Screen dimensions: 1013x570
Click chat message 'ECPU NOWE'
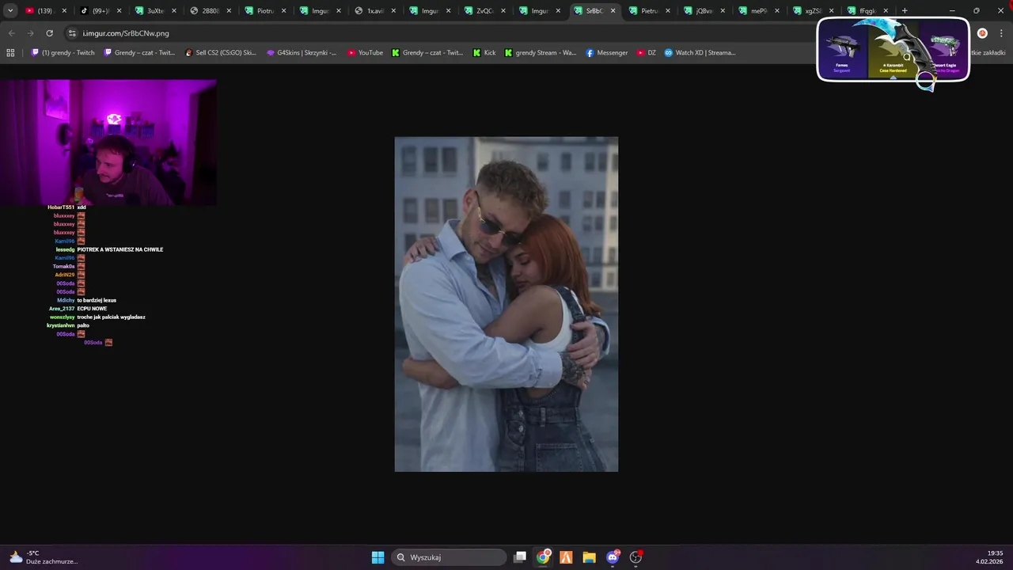point(92,309)
